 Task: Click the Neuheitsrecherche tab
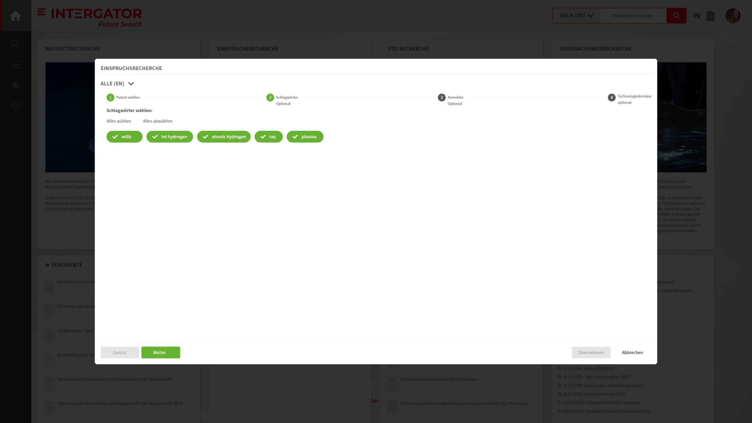coord(72,48)
